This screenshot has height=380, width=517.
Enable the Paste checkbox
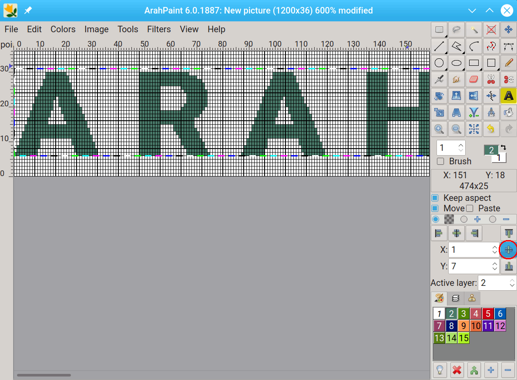pyautogui.click(x=470, y=208)
